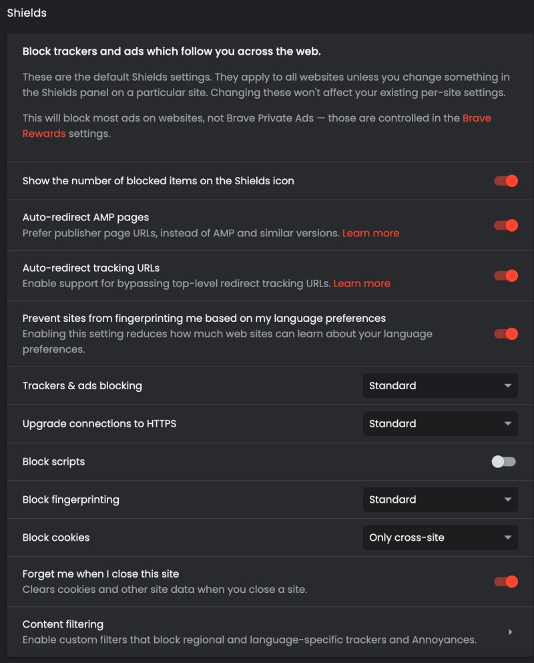
Task: Open Upgrade connections to HTTPS dropdown
Action: point(440,424)
